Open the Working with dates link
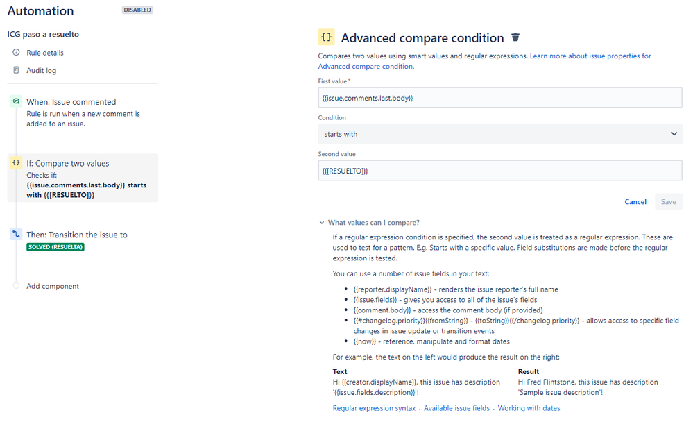 point(529,408)
